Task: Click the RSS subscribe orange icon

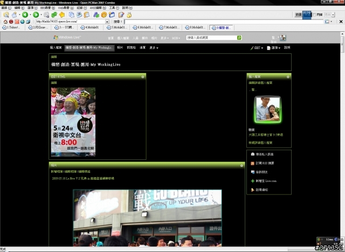Action: (x=253, y=163)
